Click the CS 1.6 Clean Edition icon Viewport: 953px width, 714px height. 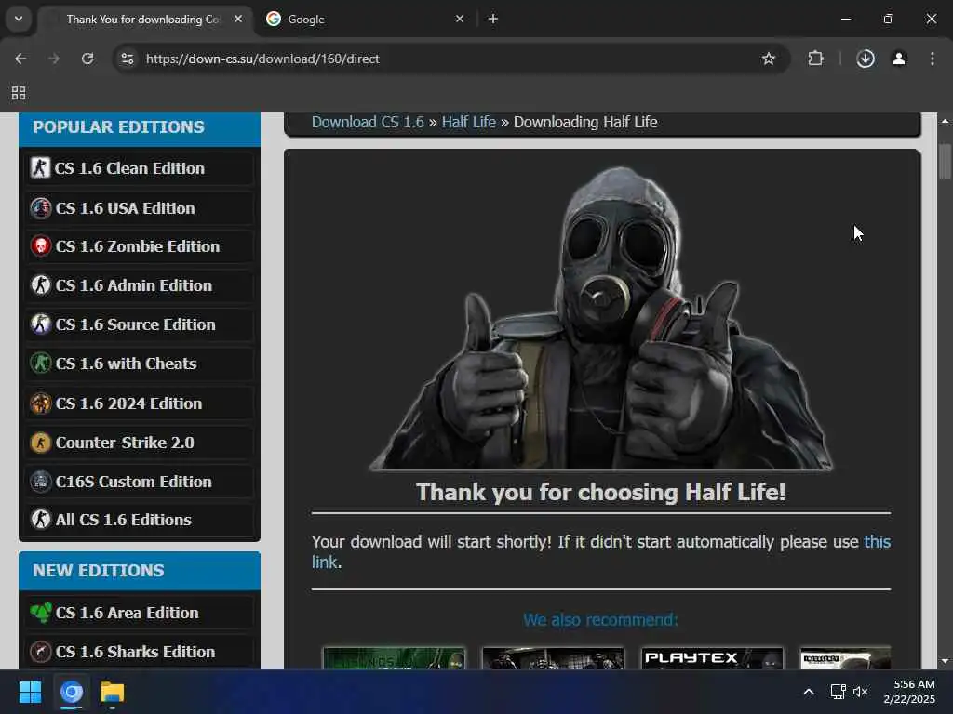click(40, 168)
